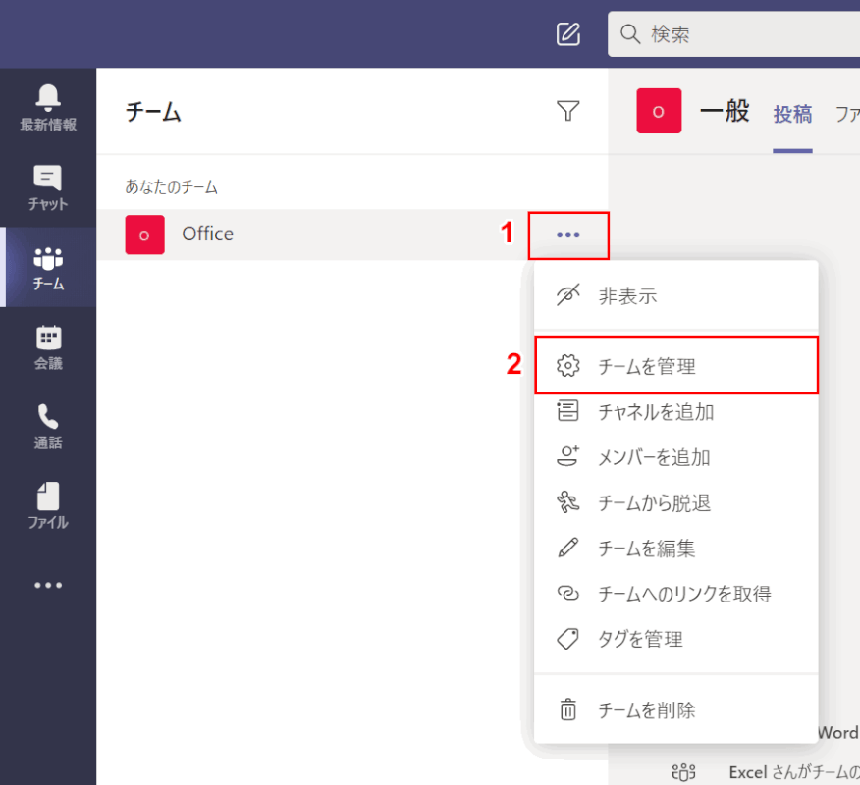Screen dimensions: 860x785
Task: Click the red 一般 channel avatar
Action: pyautogui.click(x=659, y=111)
